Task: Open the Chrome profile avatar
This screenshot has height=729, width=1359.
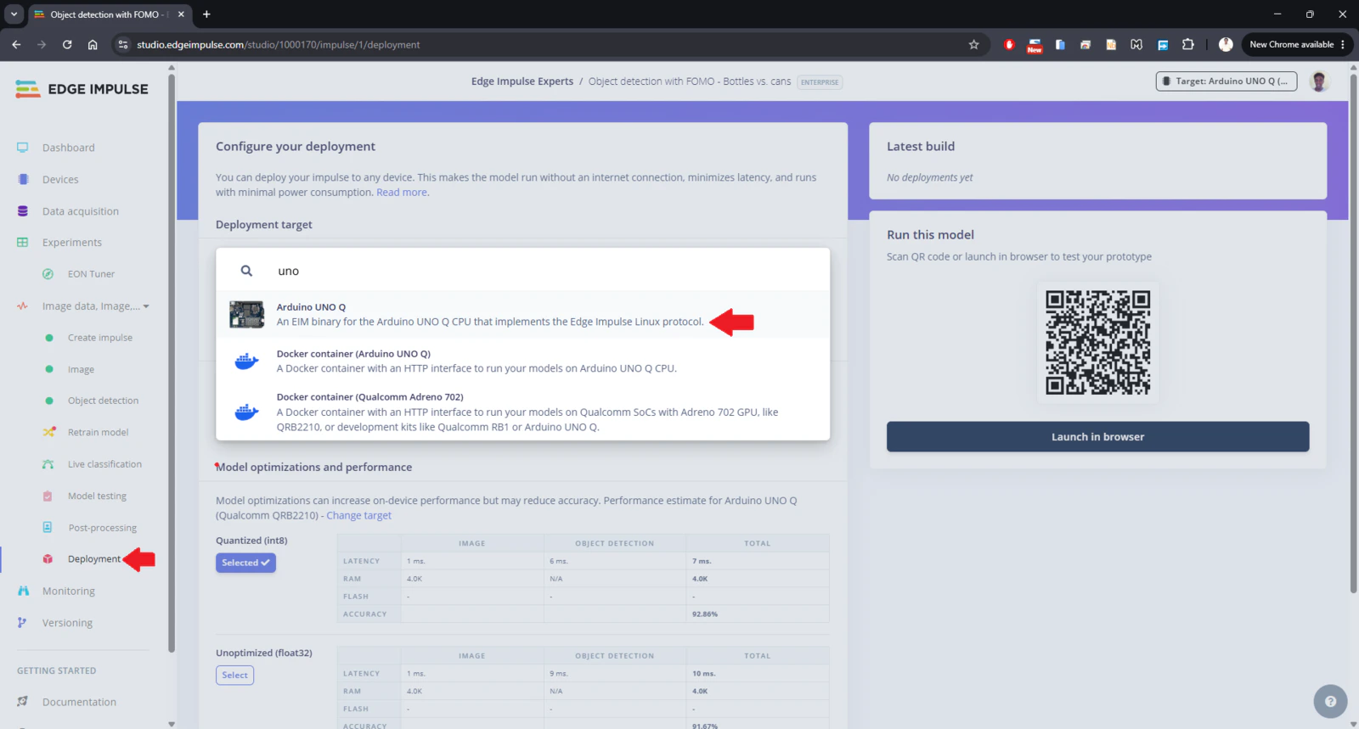Action: tap(1226, 44)
